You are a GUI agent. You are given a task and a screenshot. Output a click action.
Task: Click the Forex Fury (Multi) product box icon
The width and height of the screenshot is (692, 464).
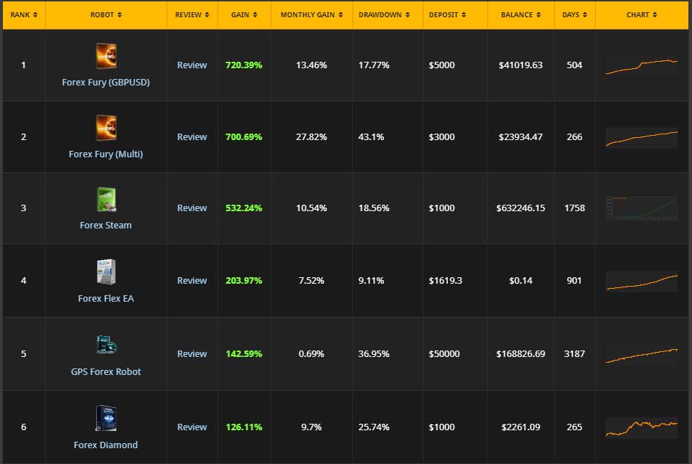[x=106, y=128]
